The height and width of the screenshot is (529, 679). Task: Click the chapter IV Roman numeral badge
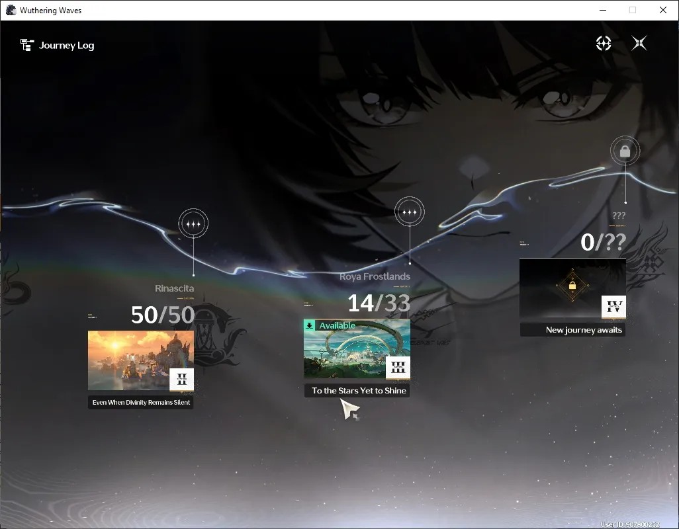[x=613, y=307]
